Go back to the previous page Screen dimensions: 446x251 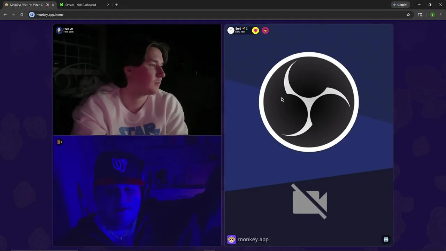pos(5,15)
